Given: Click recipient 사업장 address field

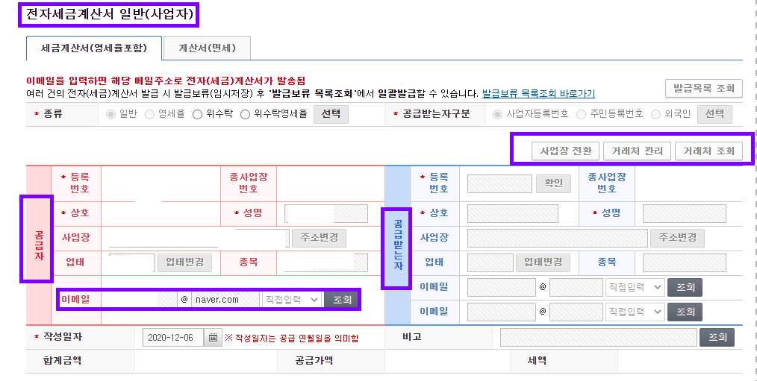Looking at the screenshot, I should [557, 238].
